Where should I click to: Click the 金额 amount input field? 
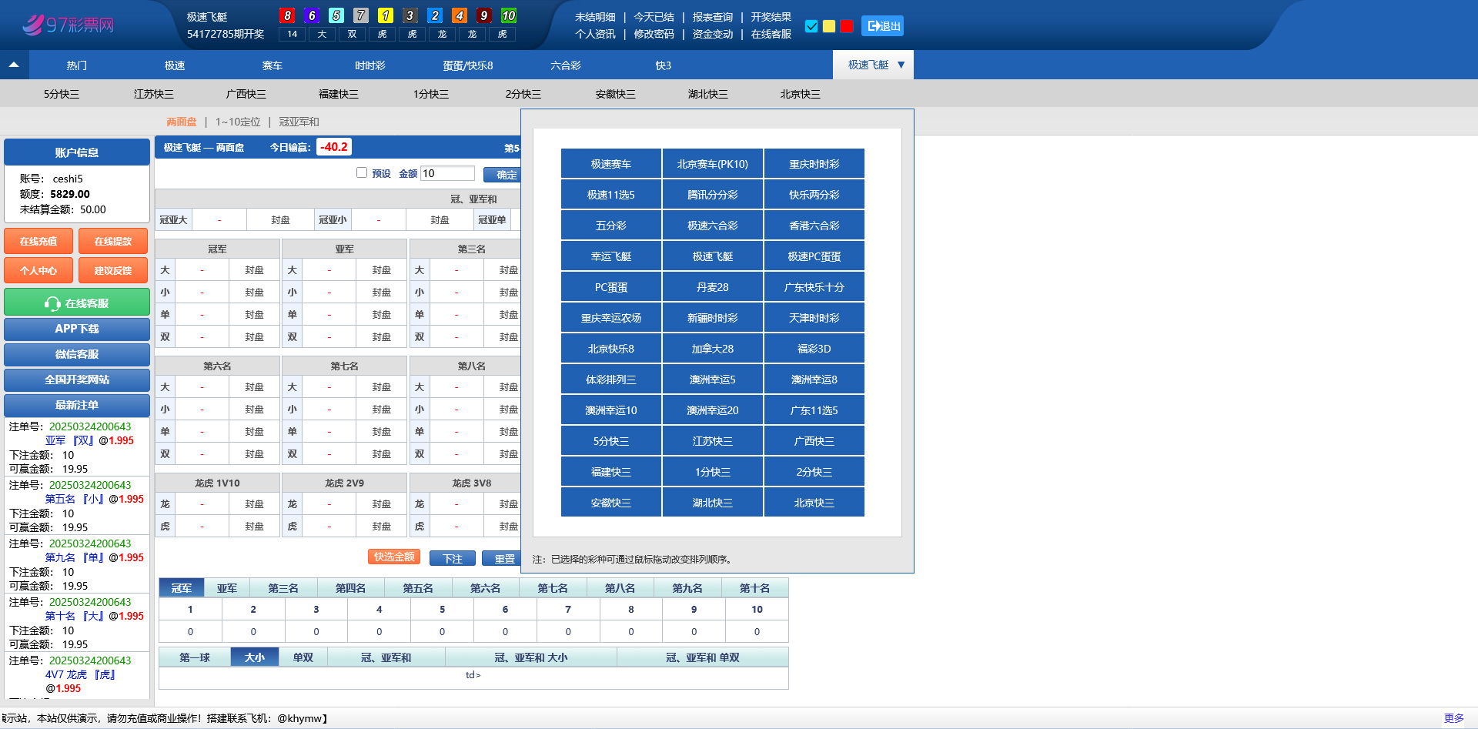tap(446, 173)
